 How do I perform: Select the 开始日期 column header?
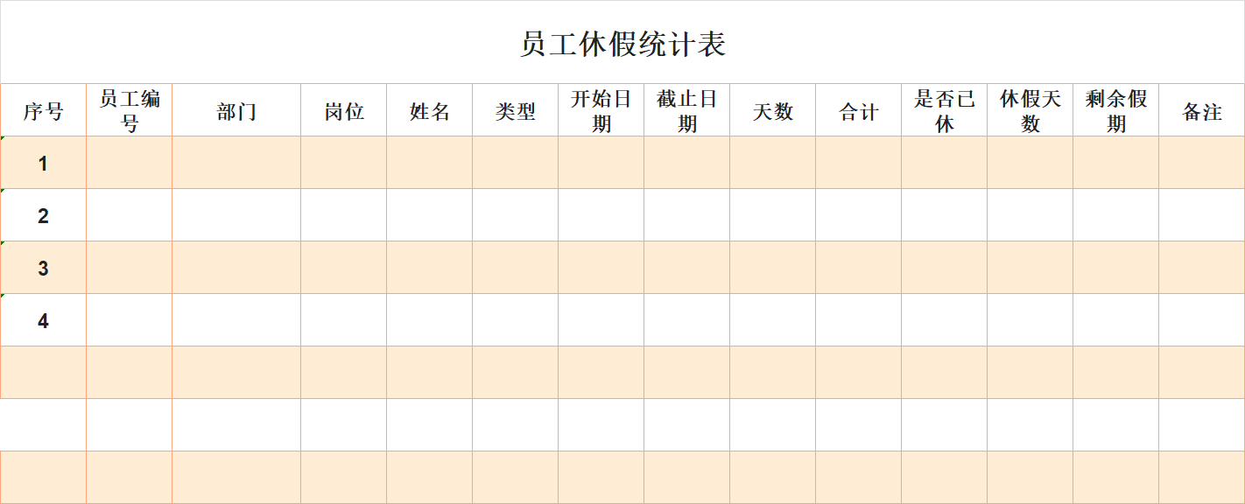tap(601, 110)
